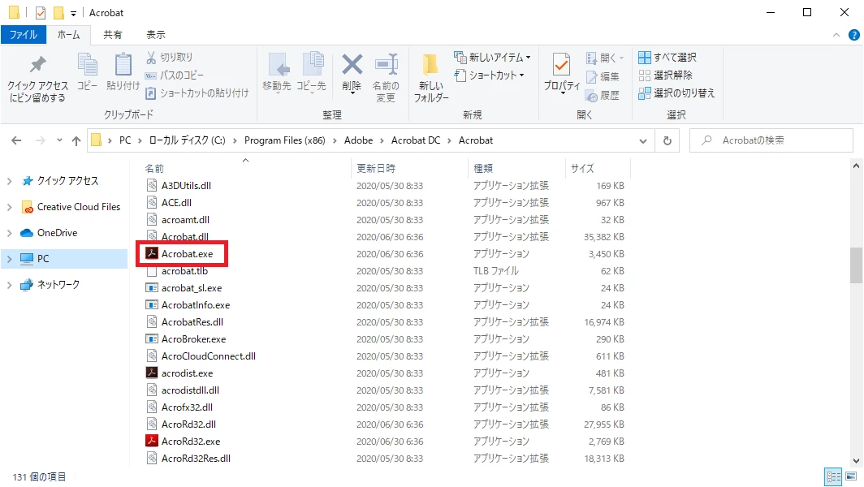The width and height of the screenshot is (864, 487).
Task: Click Acrobat DC in the breadcrumb
Action: tap(416, 140)
